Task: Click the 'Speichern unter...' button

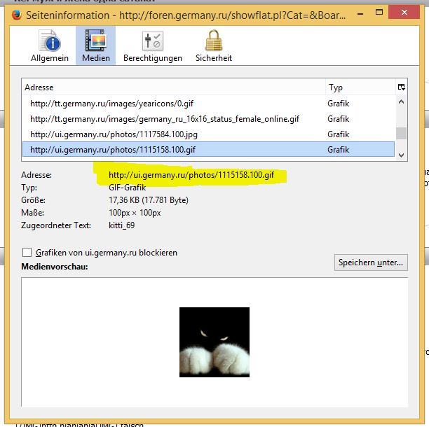Action: tap(371, 262)
